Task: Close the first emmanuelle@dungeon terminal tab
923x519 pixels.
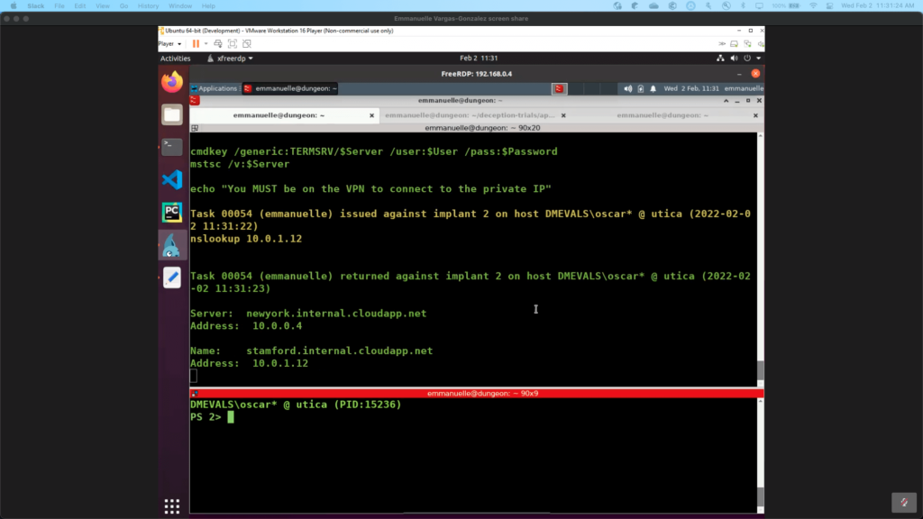Action: click(x=371, y=115)
